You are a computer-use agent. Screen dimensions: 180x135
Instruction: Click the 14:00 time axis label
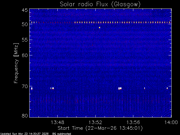[x=171, y=122]
